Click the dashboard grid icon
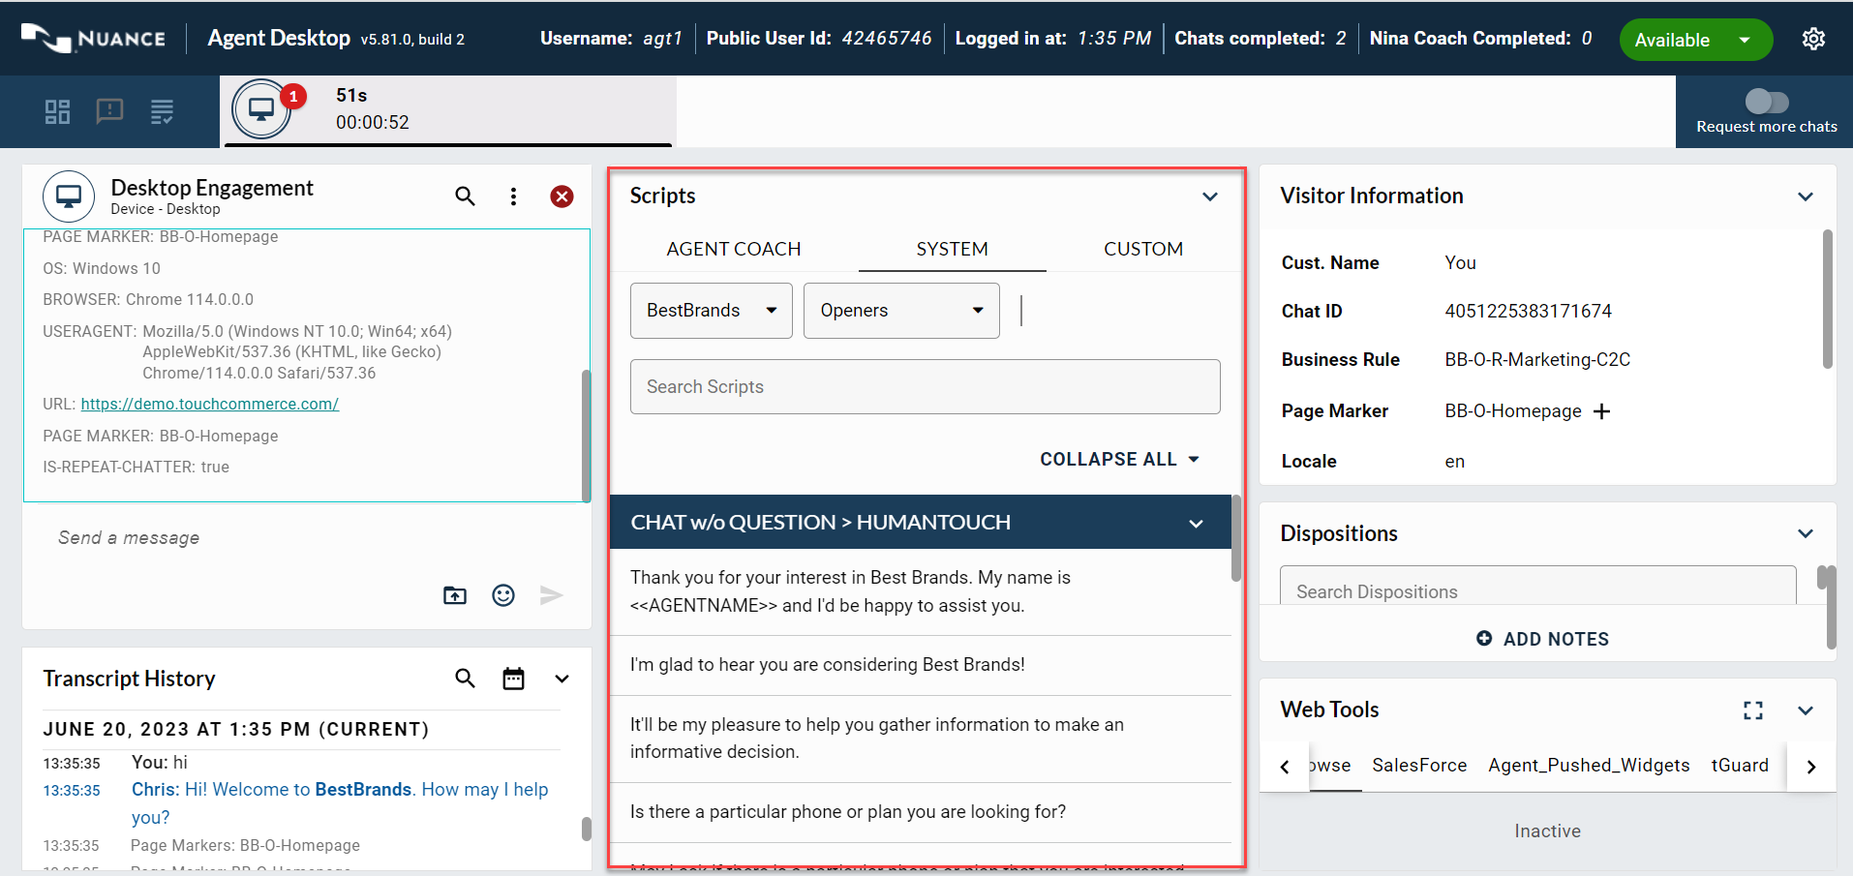The image size is (1853, 876). [57, 112]
